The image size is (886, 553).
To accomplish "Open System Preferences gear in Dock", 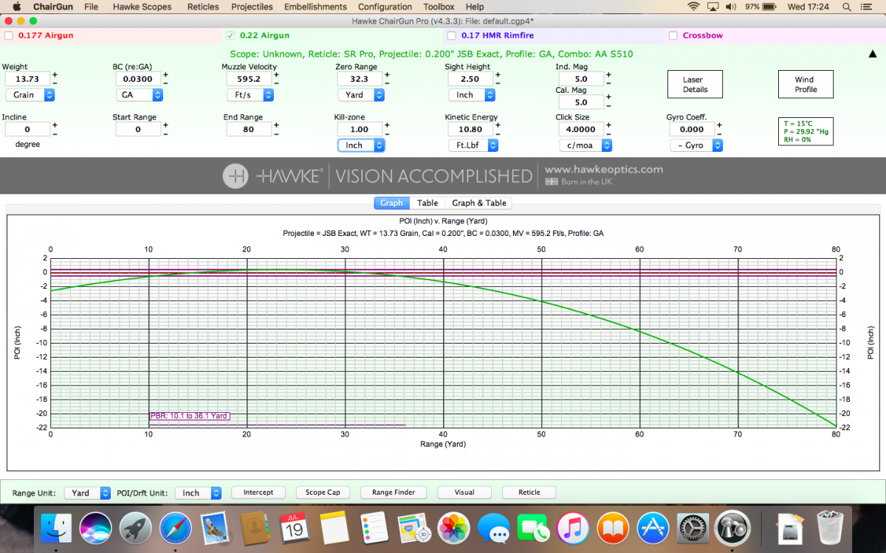I will [693, 528].
